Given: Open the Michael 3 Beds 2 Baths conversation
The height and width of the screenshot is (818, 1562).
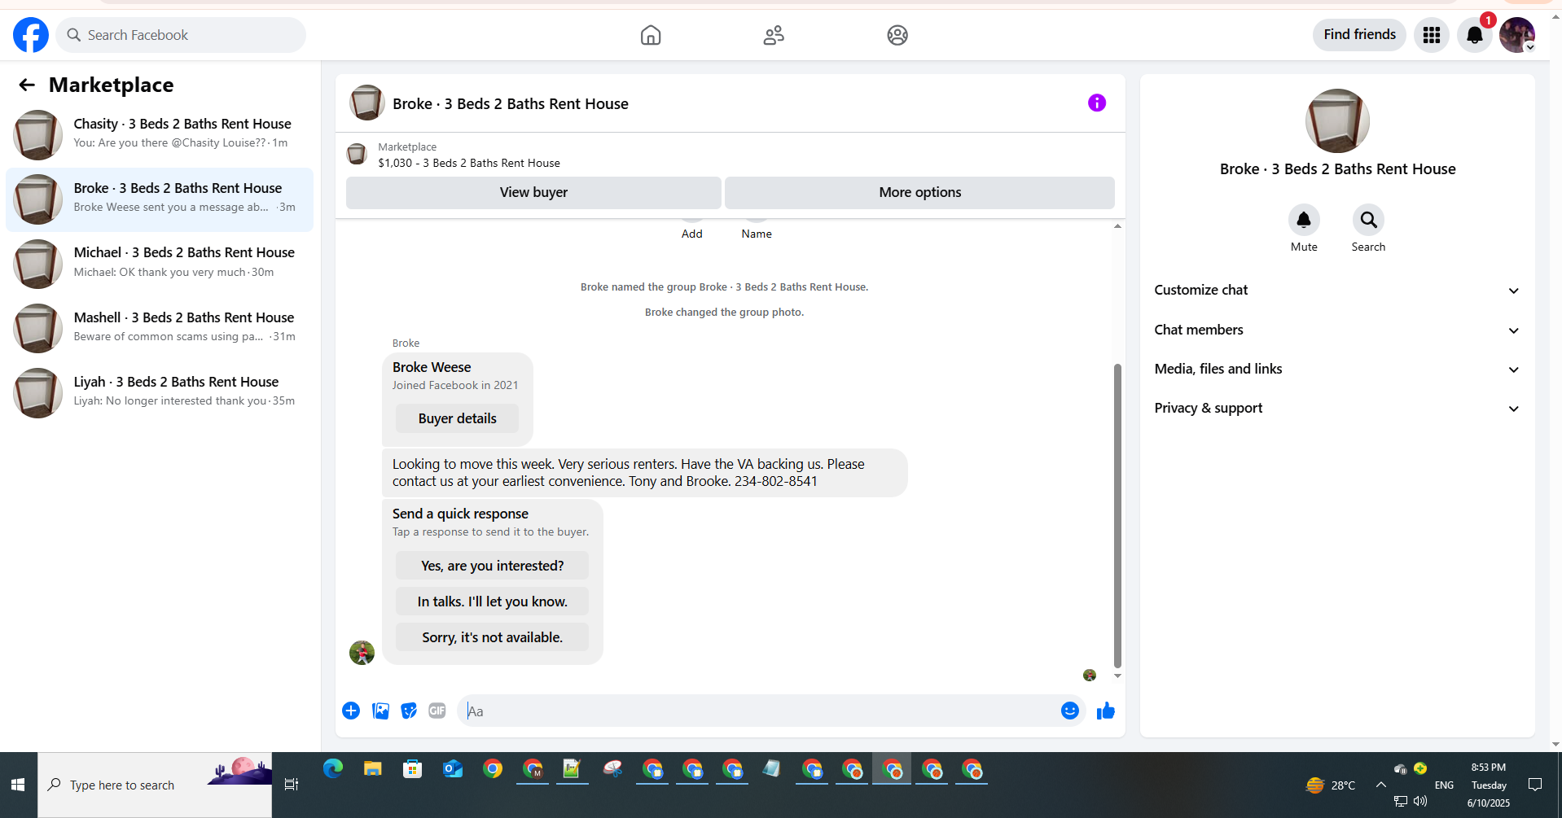Looking at the screenshot, I should click(160, 263).
